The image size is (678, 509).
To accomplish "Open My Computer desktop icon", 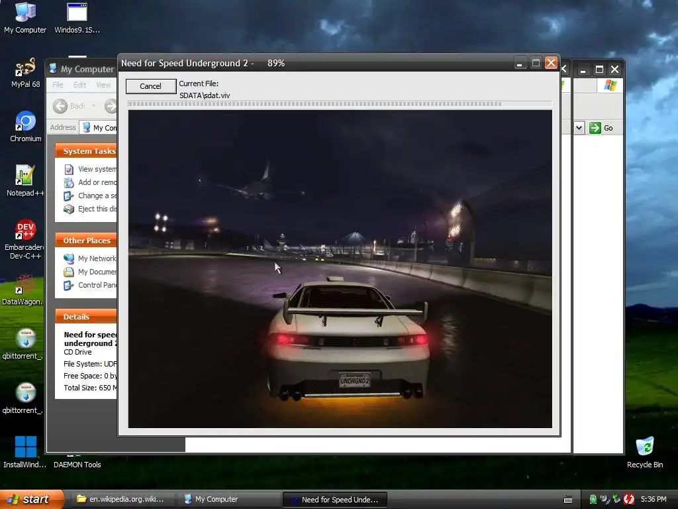I will (x=25, y=18).
